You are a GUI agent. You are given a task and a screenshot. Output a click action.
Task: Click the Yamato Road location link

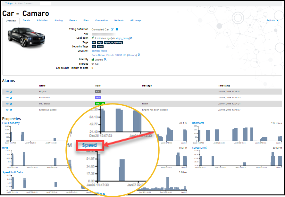(x=99, y=51)
